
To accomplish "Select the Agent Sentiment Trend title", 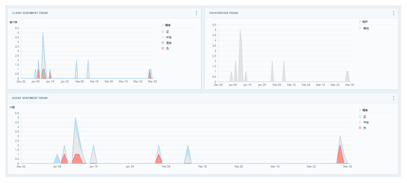I will click(30, 98).
